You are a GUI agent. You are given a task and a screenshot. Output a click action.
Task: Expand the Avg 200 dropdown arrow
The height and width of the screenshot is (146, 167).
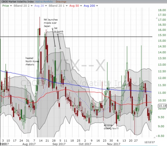click(x=97, y=6)
